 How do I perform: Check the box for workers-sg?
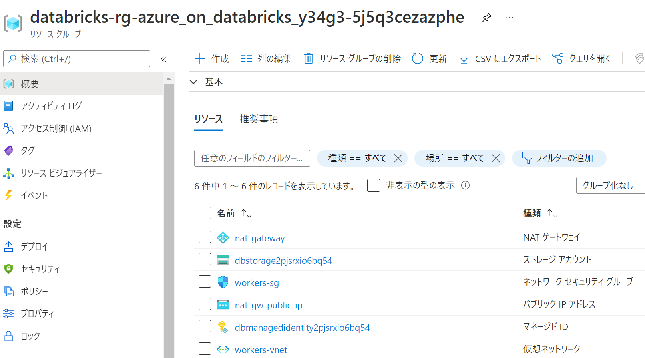(x=205, y=281)
